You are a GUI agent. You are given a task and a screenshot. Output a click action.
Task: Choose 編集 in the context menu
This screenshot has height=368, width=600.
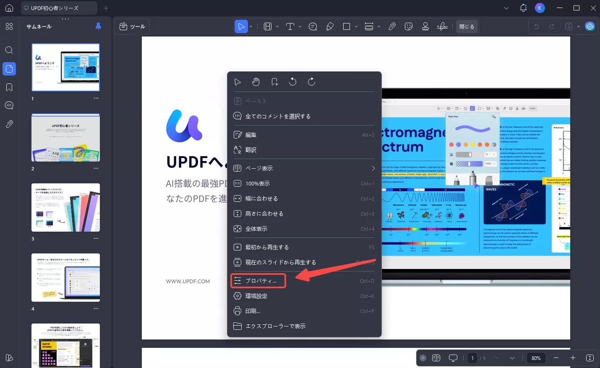(304, 135)
